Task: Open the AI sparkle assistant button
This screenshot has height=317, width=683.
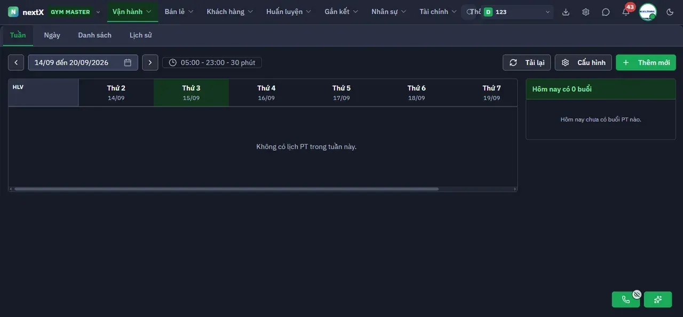Action: (658, 299)
